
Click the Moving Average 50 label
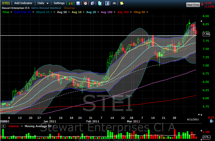pos(38,126)
